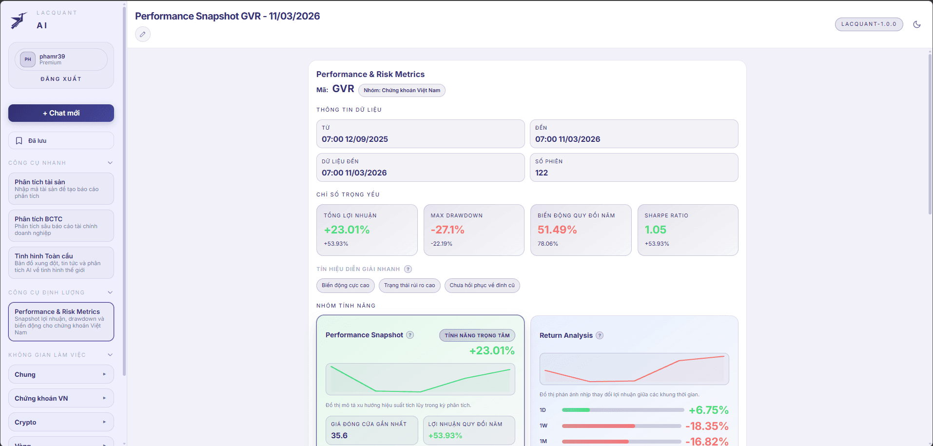Click the 1D return progress bar
933x446 pixels.
tap(622, 410)
